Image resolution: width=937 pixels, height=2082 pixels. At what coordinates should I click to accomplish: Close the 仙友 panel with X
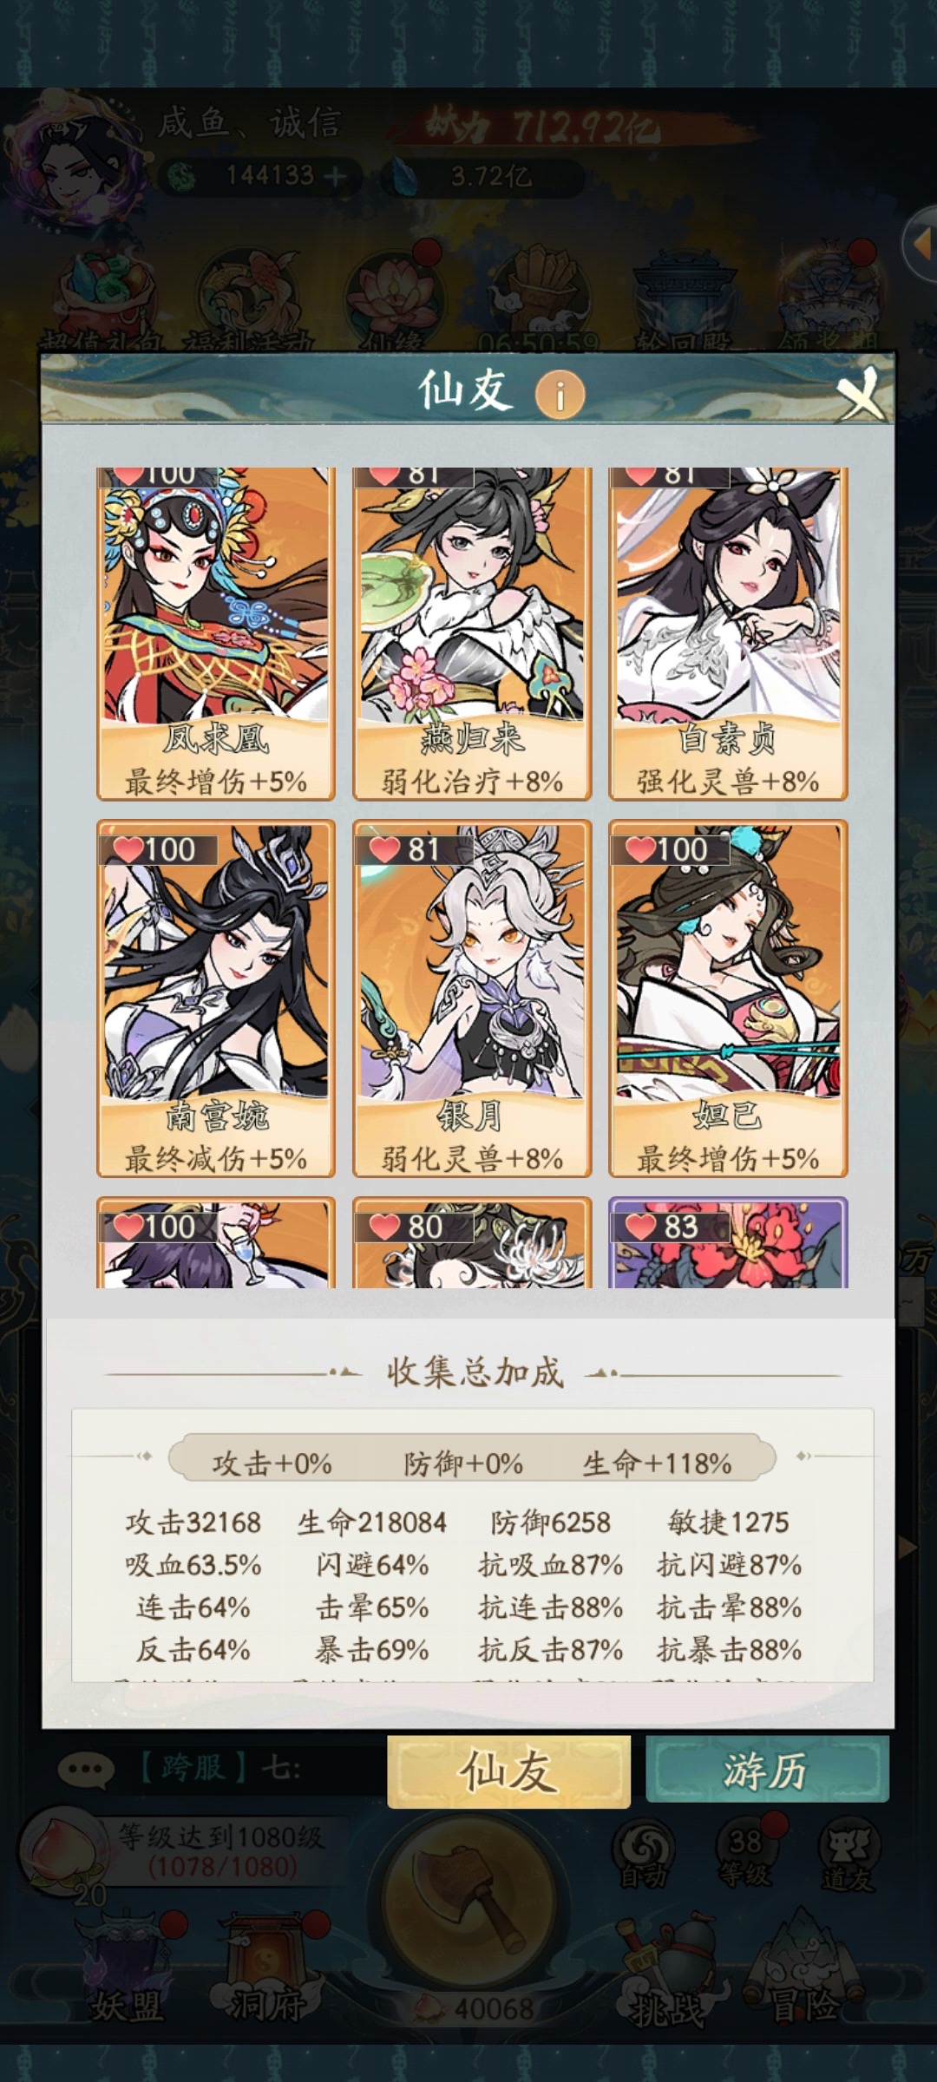tap(860, 394)
